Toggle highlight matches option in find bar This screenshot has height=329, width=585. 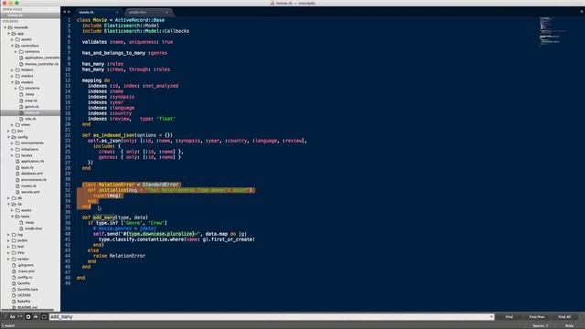click(44, 317)
